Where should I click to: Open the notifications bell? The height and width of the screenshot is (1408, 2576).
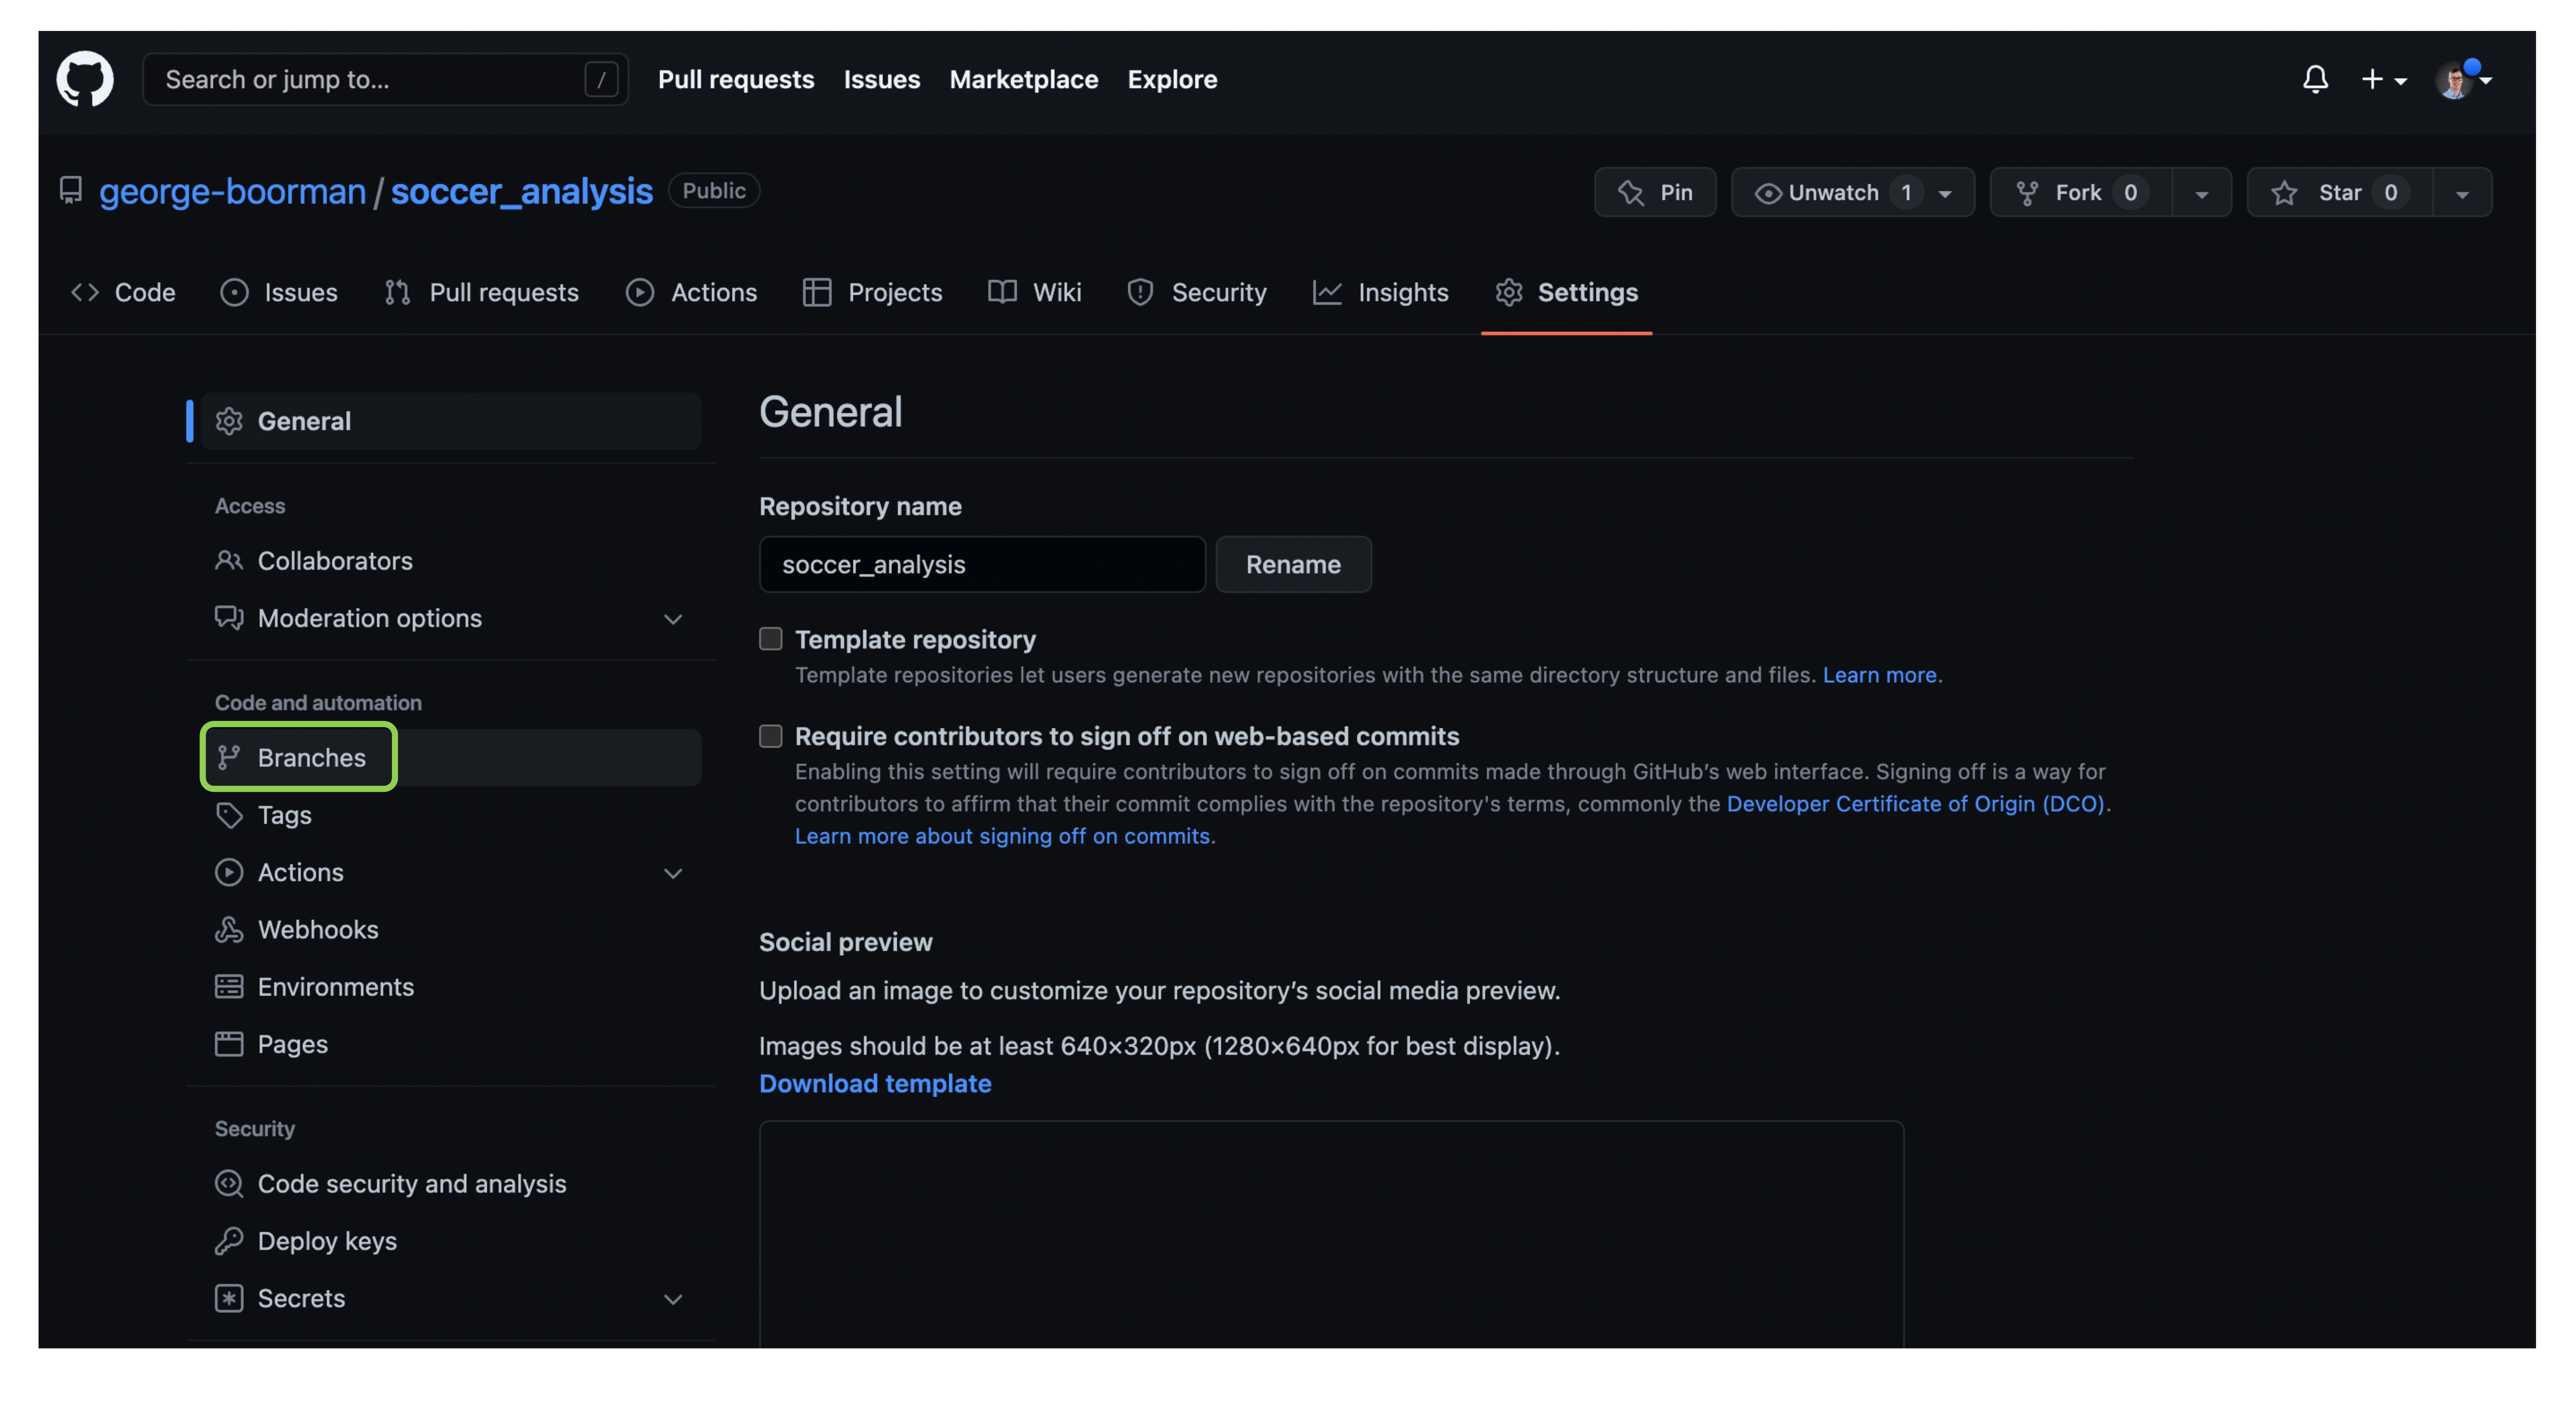point(2315,79)
